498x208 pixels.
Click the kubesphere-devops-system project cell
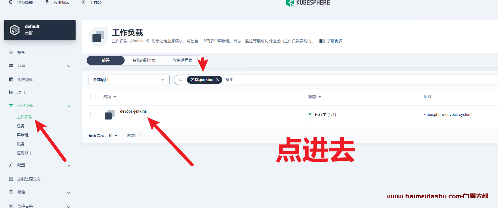coord(447,115)
